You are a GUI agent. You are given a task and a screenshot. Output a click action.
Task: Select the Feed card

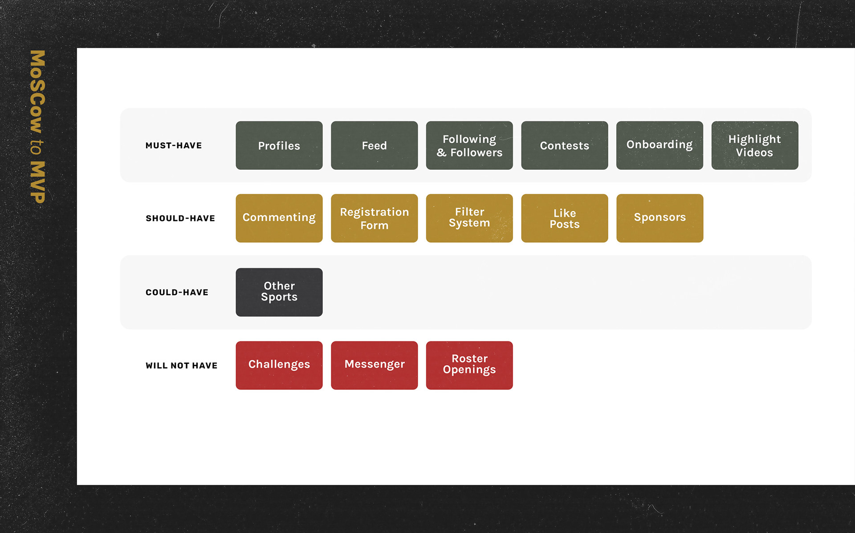point(375,145)
